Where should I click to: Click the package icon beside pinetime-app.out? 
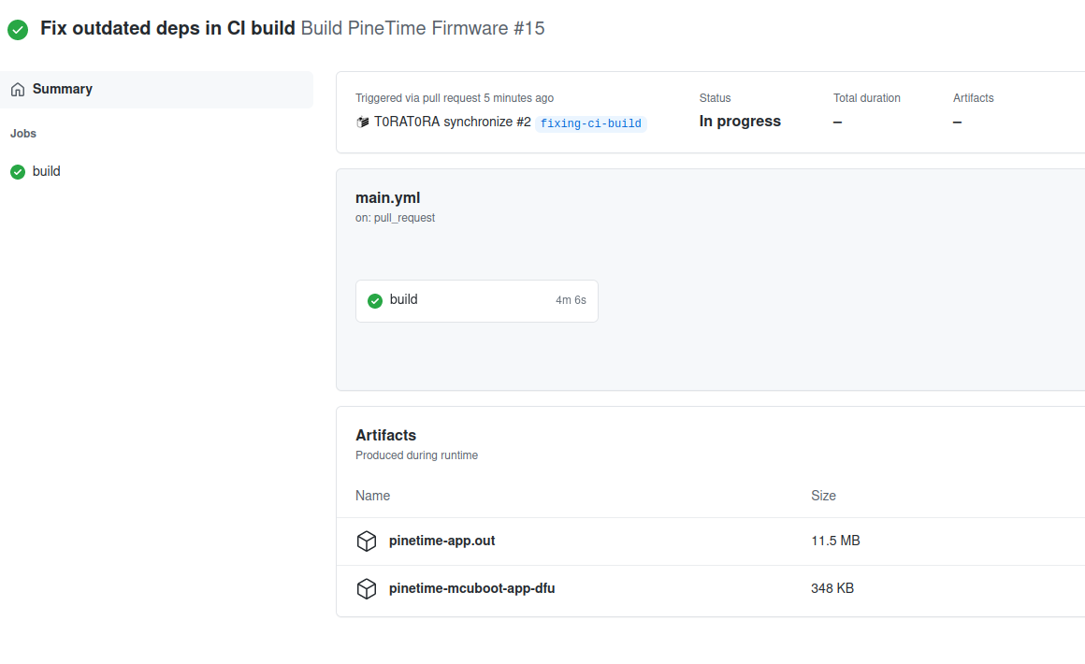367,541
